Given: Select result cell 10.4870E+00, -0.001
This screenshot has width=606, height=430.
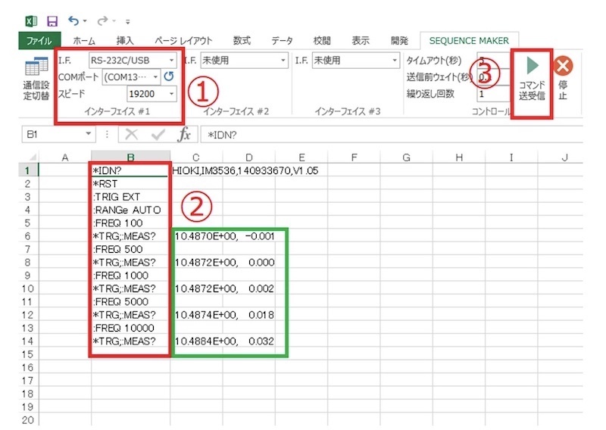Looking at the screenshot, I should point(196,236).
